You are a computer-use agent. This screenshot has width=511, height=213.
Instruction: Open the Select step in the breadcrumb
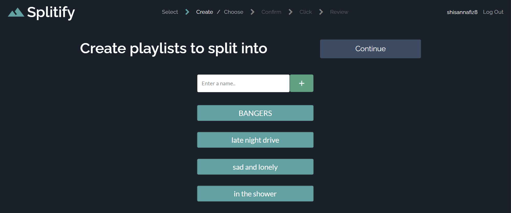170,12
